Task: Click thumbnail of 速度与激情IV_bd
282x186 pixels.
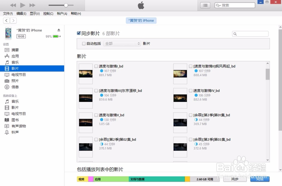Action: point(180,98)
